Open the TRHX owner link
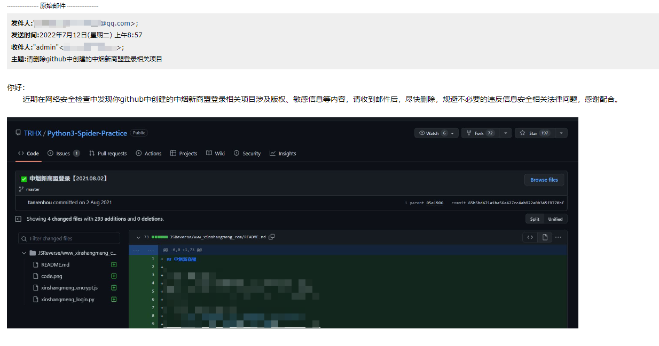This screenshot has width=659, height=346. [x=33, y=133]
